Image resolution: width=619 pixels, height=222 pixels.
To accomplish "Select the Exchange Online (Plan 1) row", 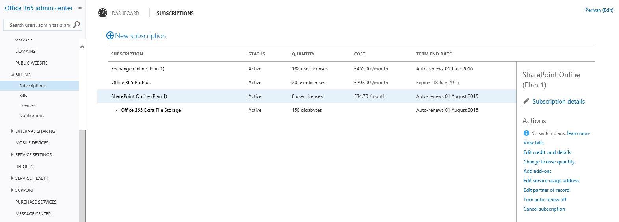I will coord(307,69).
